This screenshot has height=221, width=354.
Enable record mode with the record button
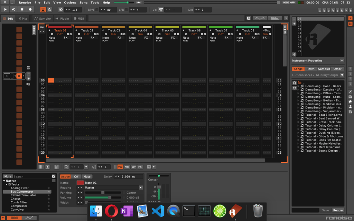[30, 9]
